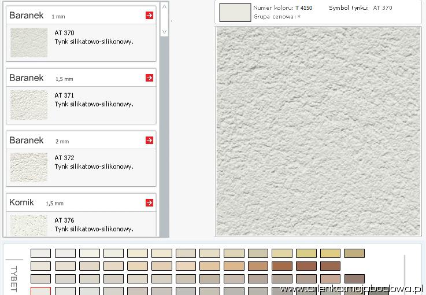The image size is (426, 295).
Task: Open the Baranek 1 mm plaster header
Action: click(27, 16)
